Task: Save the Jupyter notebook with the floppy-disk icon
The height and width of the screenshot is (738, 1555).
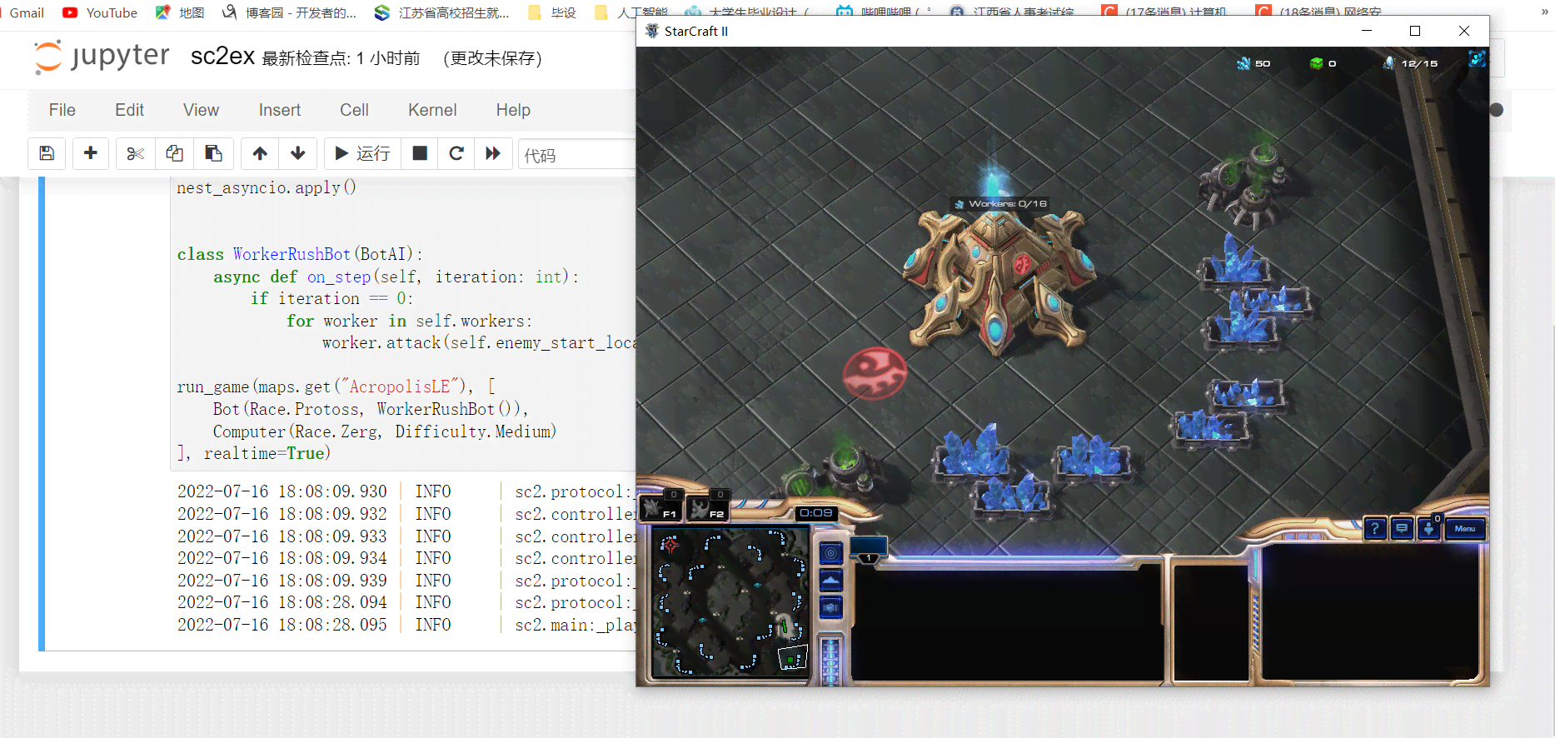Action: (x=47, y=153)
